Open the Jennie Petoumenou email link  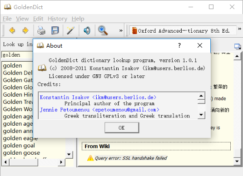(99, 110)
